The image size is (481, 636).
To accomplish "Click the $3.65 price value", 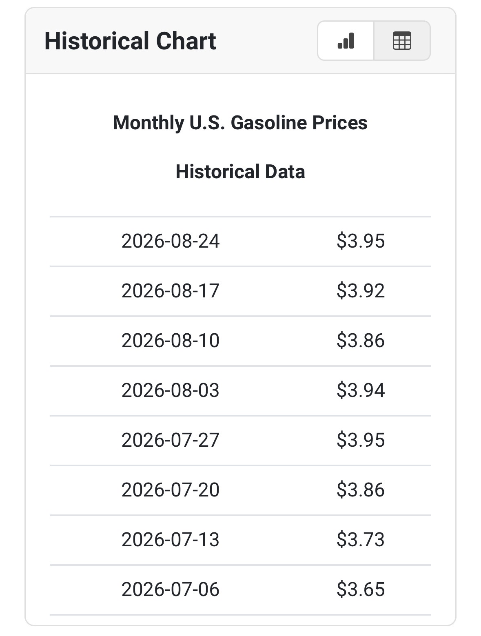I will 361,589.
